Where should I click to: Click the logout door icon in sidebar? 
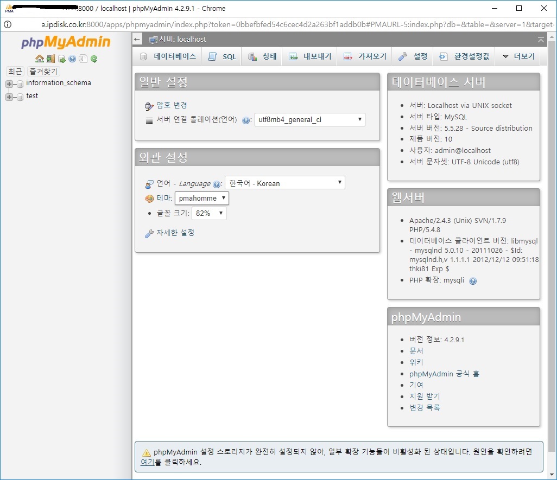(51, 59)
